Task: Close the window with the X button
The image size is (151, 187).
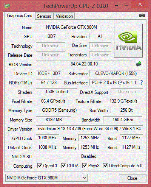Action: (140, 5)
